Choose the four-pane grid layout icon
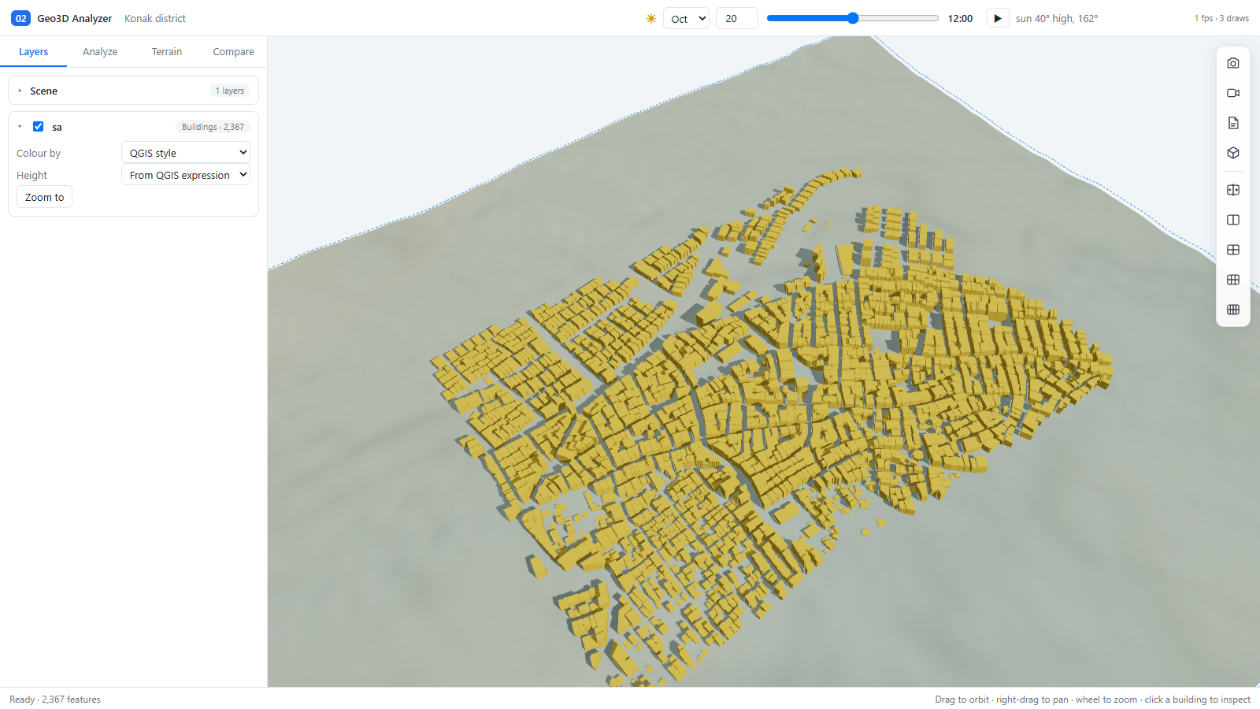Screen dimensions: 1260x709 pyautogui.click(x=1233, y=250)
